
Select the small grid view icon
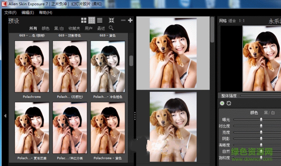(x=91, y=20)
